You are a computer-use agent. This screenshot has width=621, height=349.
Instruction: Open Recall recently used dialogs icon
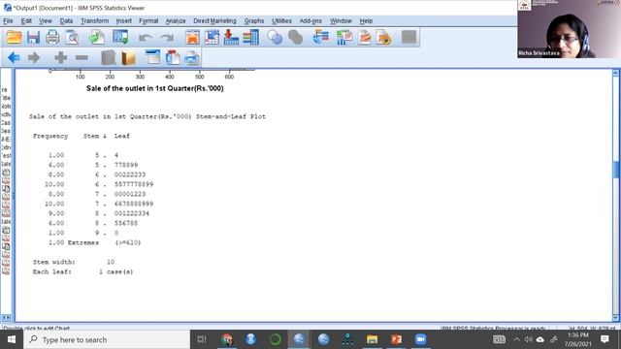120,38
